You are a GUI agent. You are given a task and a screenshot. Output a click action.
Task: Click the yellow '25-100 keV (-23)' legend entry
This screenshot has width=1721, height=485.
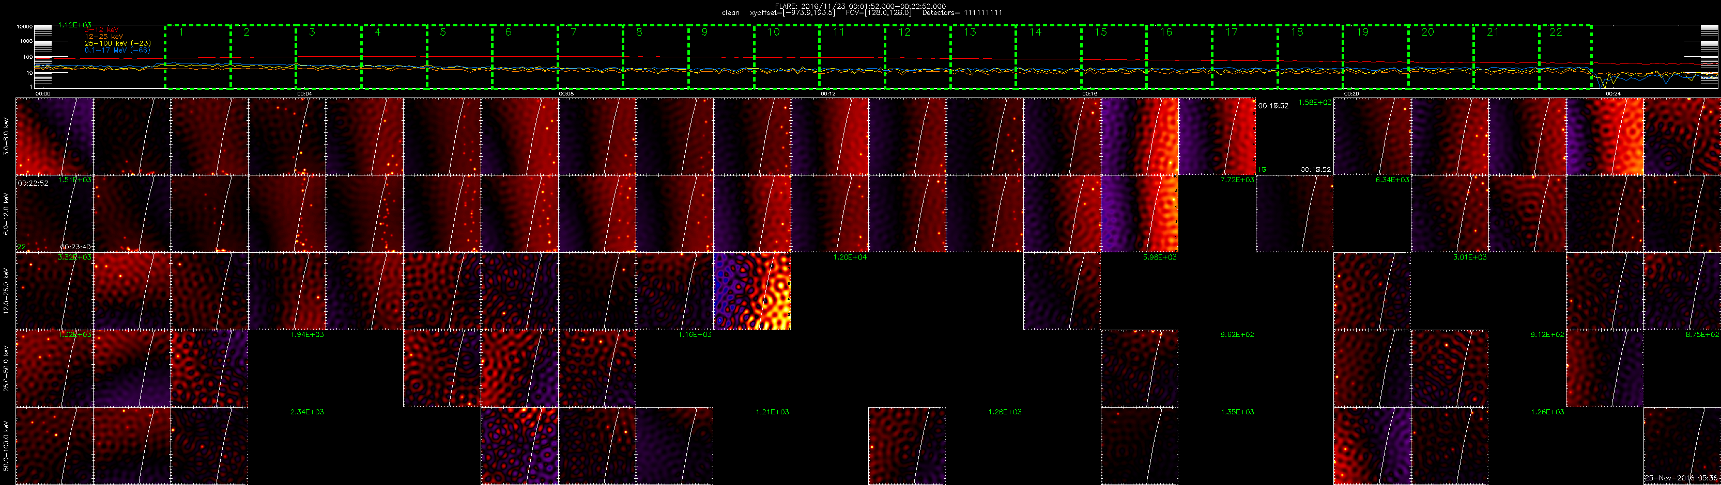pos(118,43)
